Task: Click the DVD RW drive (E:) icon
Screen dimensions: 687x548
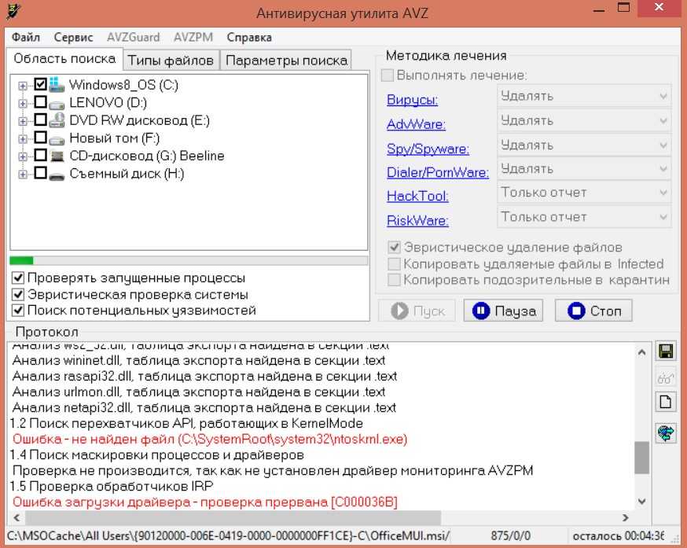Action: (x=57, y=121)
